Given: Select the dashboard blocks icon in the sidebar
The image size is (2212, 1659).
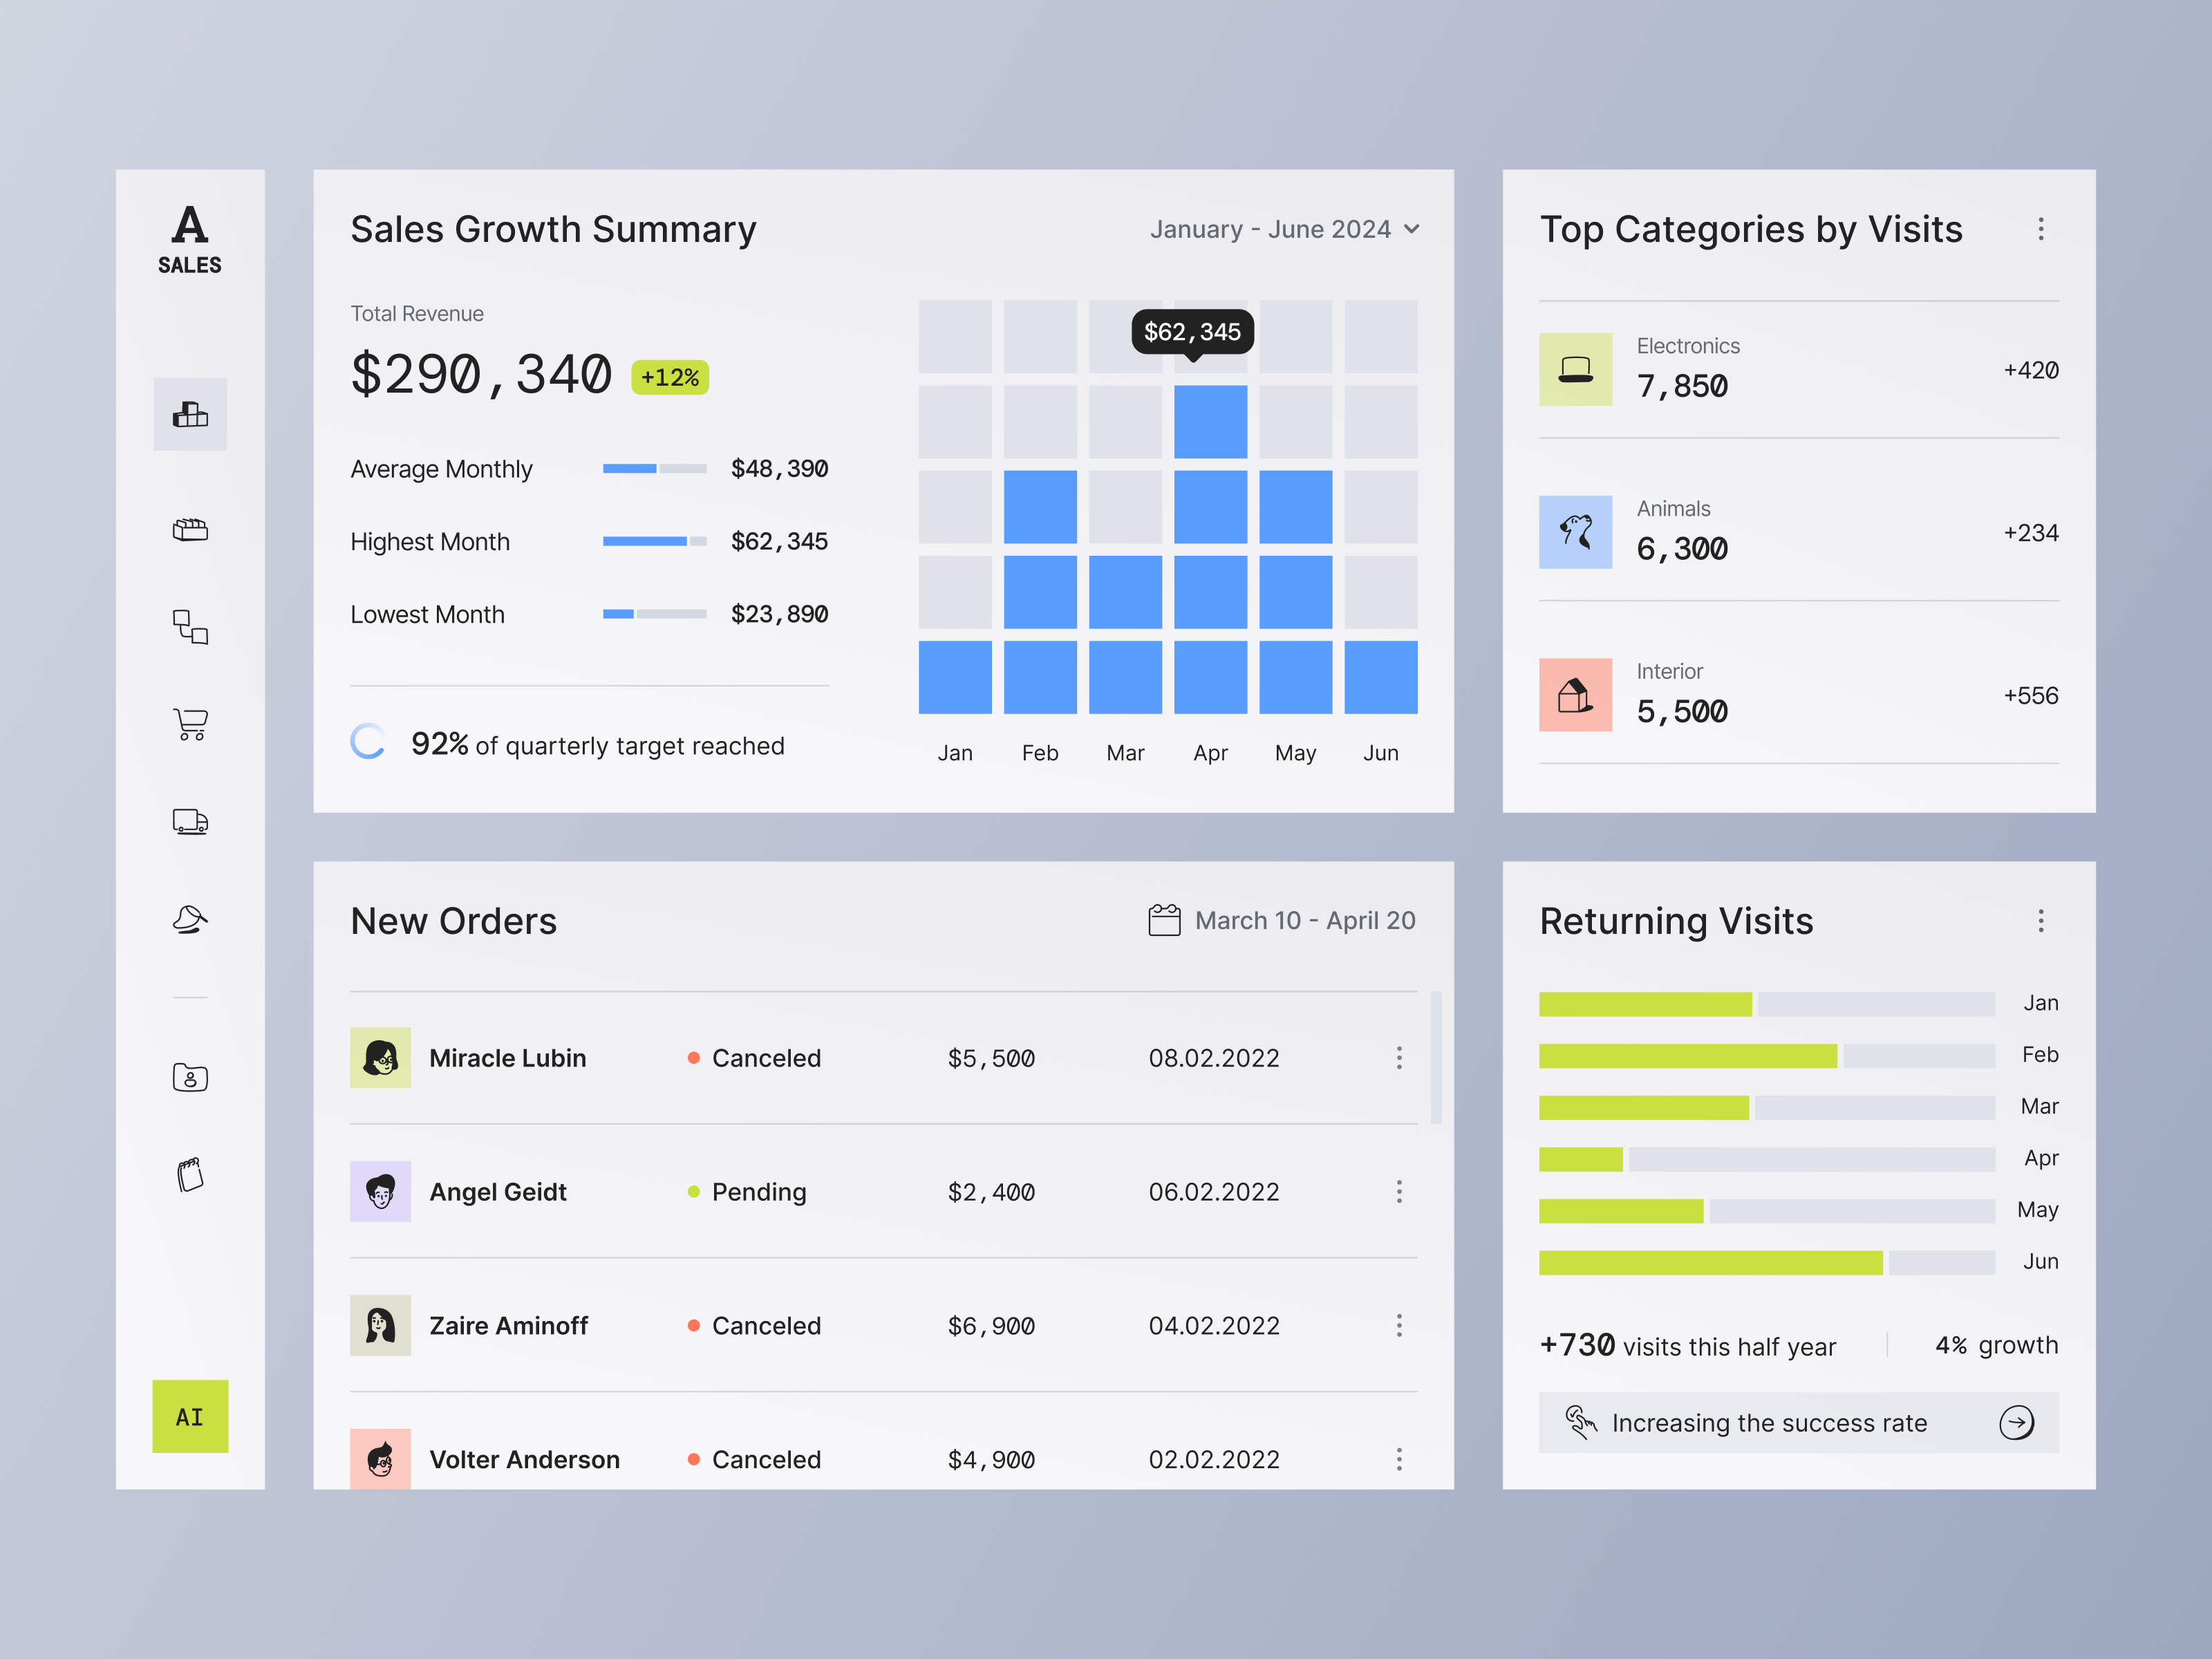Looking at the screenshot, I should click(190, 414).
